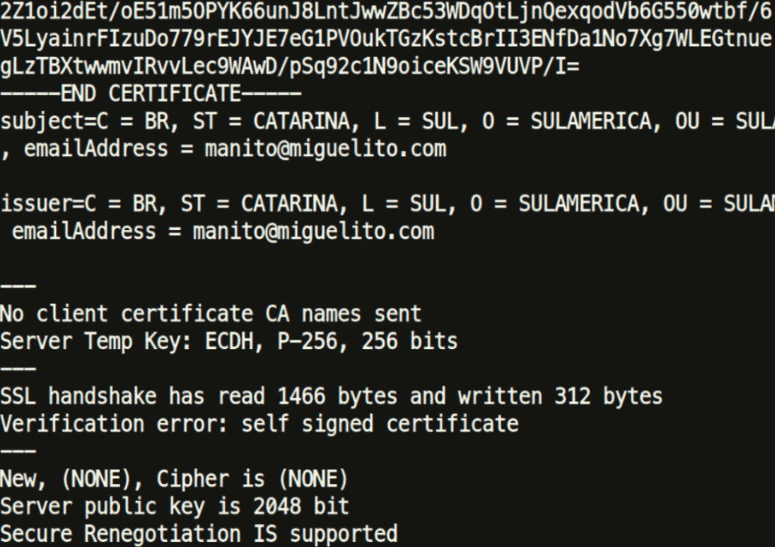Click 'written 312 bytes' text
The image size is (775, 547).
pyautogui.click(x=560, y=397)
